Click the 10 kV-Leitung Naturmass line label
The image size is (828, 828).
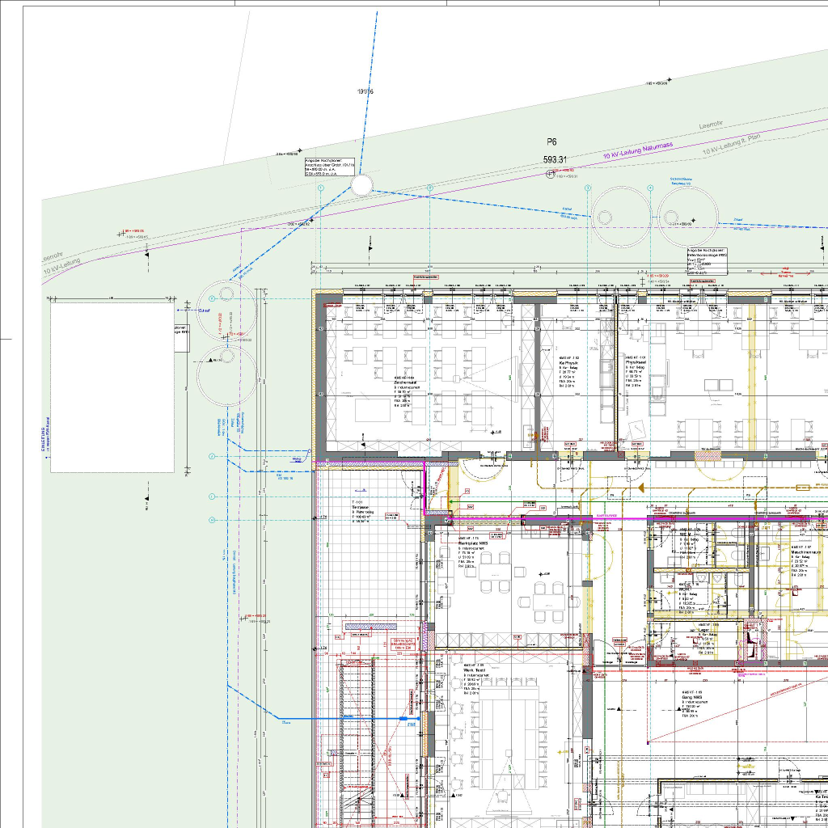tap(638, 152)
